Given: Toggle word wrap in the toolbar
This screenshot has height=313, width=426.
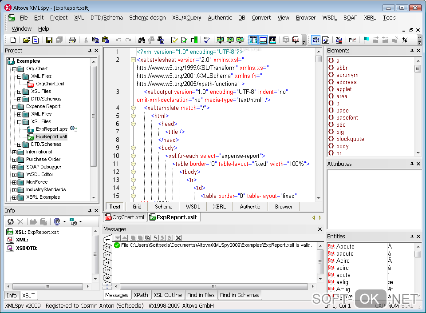Looking at the screenshot, I should [x=316, y=40].
